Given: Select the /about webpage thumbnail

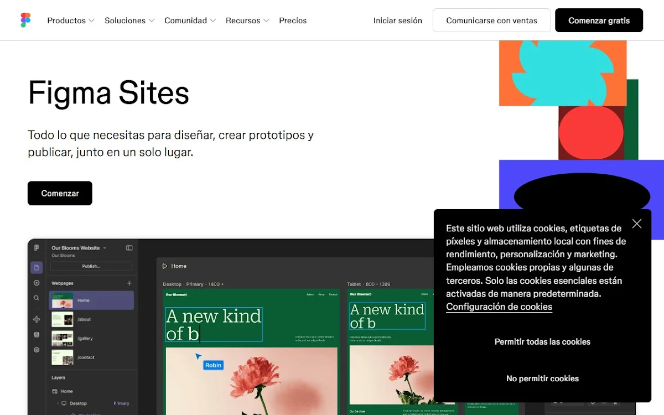Looking at the screenshot, I should [x=62, y=319].
